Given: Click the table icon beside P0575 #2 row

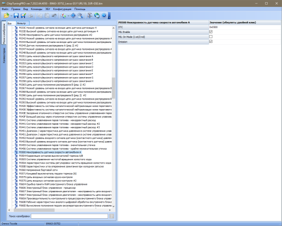Looking at the screenshot, I should [16, 181].
